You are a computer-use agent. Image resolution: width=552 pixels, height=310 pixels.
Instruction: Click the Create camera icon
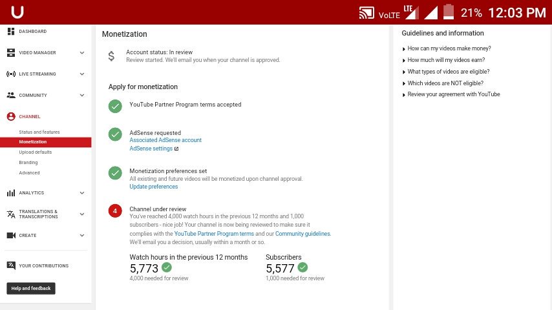pos(11,235)
